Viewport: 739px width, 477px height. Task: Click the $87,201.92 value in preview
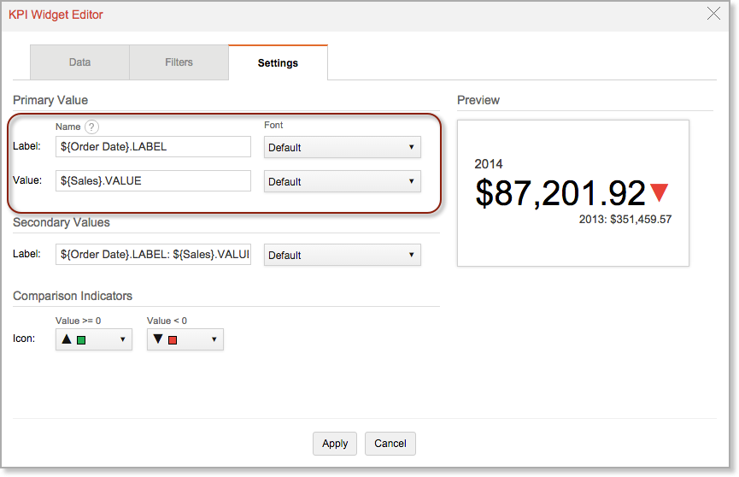560,193
